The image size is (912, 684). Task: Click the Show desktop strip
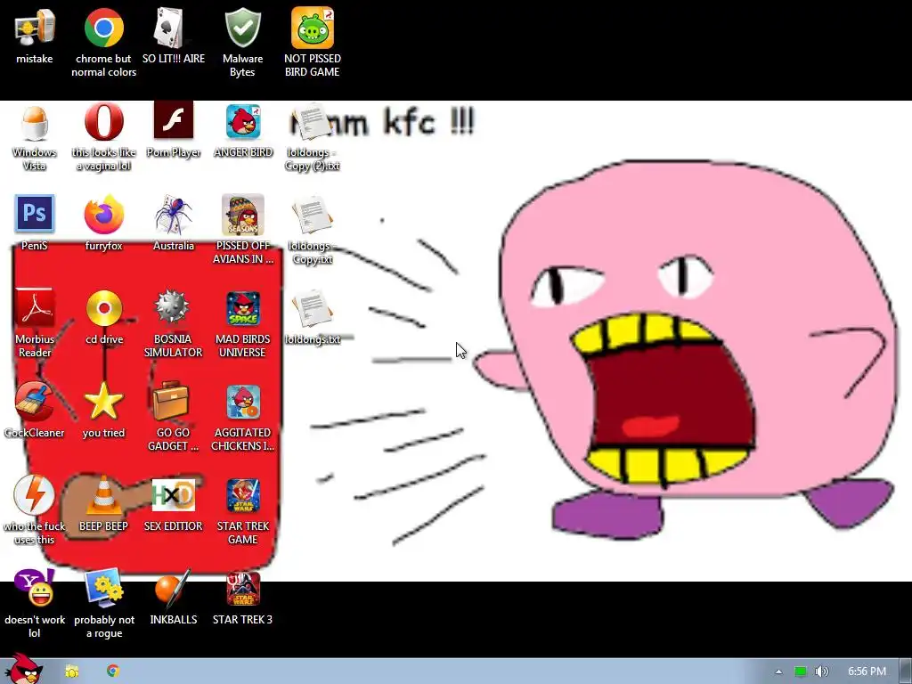click(x=905, y=672)
